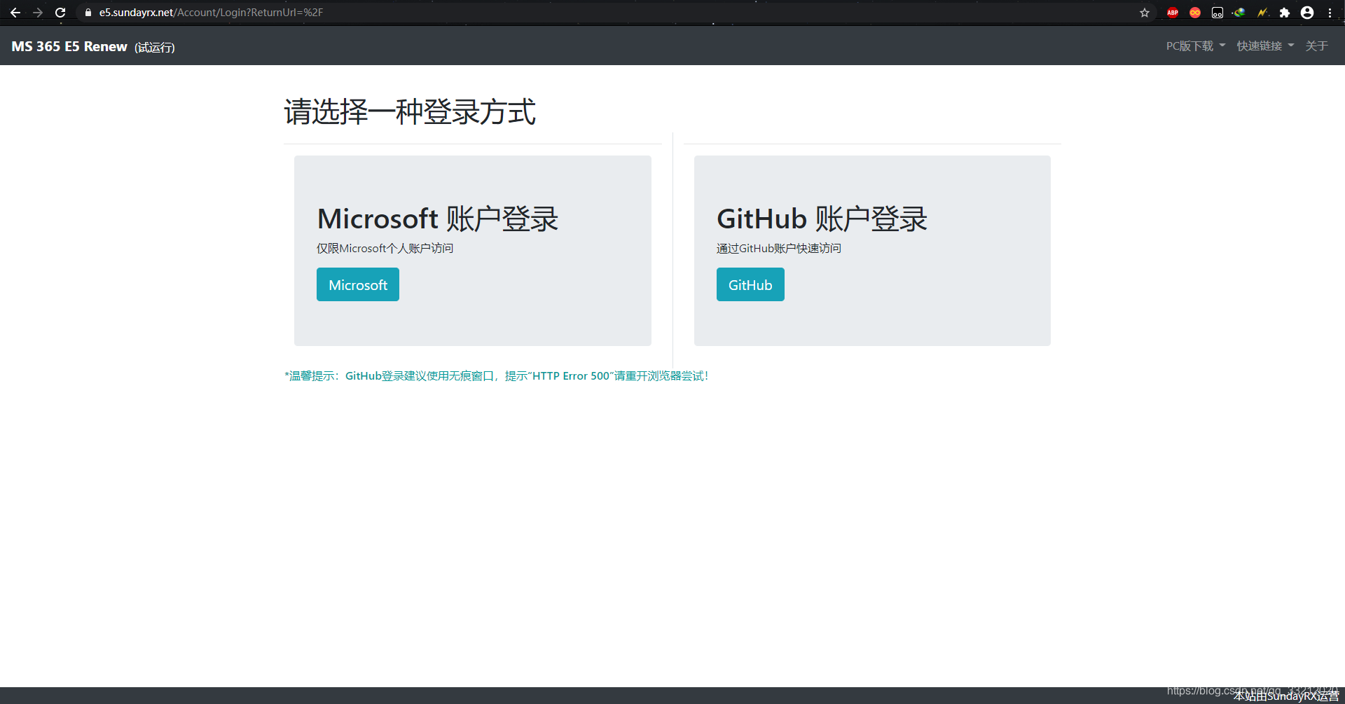Select the Microsoft 账户登录 heading
1345x704 pixels.
(x=438, y=219)
